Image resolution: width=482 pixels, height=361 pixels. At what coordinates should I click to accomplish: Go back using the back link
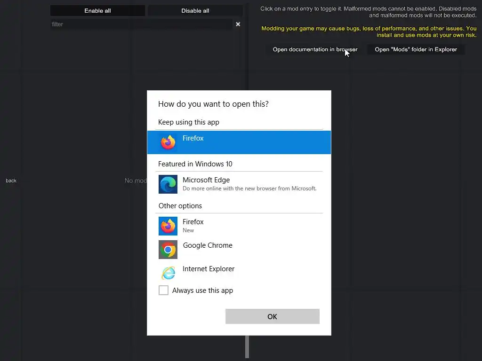point(11,180)
